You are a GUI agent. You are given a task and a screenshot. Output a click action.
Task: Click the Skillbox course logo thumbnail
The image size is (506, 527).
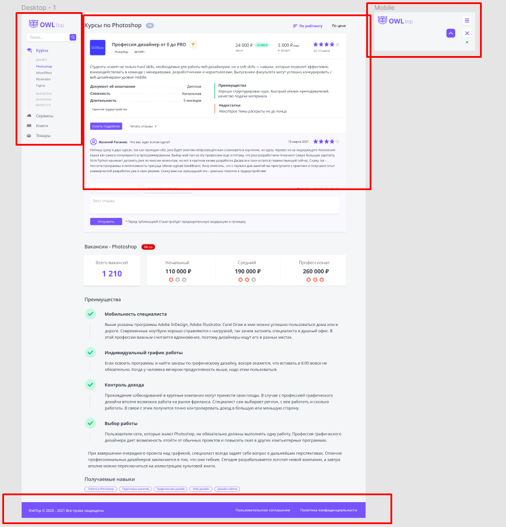click(98, 48)
